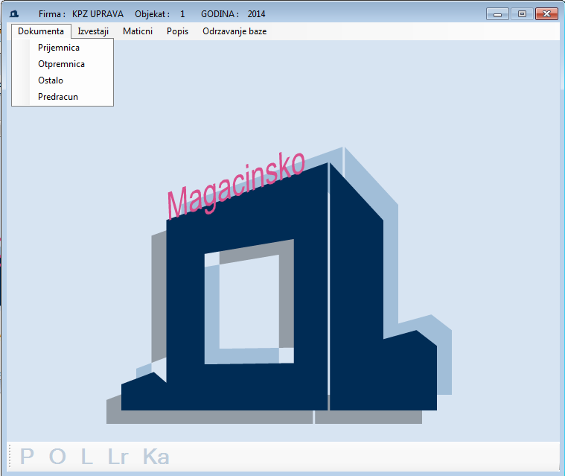Click the P shortcut in the bottom toolbar

pos(28,457)
